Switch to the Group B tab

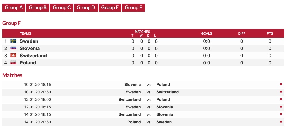38,7
